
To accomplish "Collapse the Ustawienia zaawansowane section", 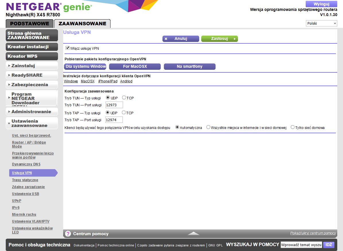I will 32,123.
